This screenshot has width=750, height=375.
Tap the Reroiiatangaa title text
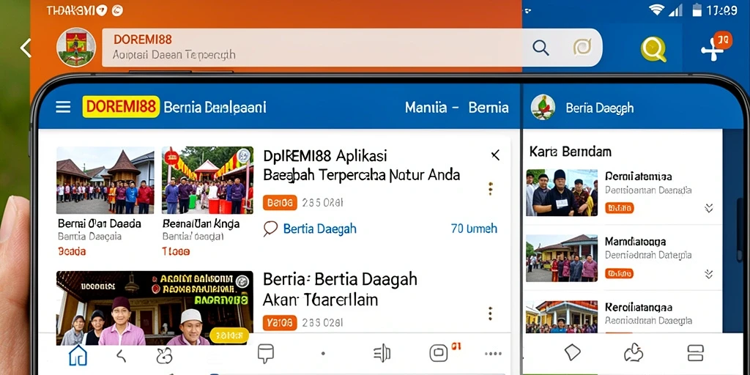point(639,307)
